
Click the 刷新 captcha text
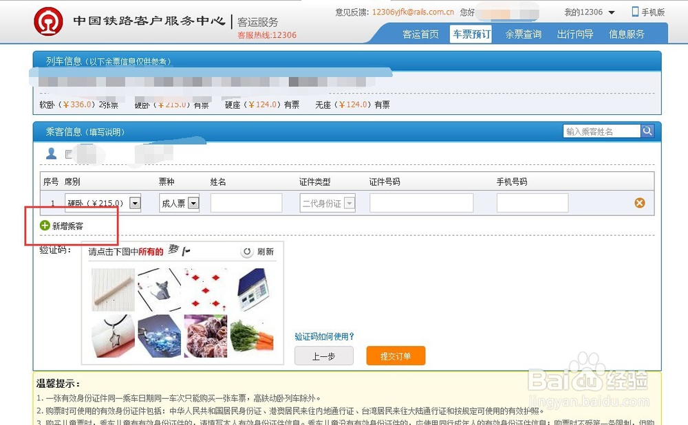(266, 251)
